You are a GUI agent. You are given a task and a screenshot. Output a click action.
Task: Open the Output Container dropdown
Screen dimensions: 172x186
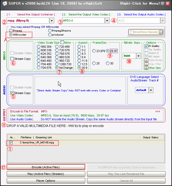52,20
